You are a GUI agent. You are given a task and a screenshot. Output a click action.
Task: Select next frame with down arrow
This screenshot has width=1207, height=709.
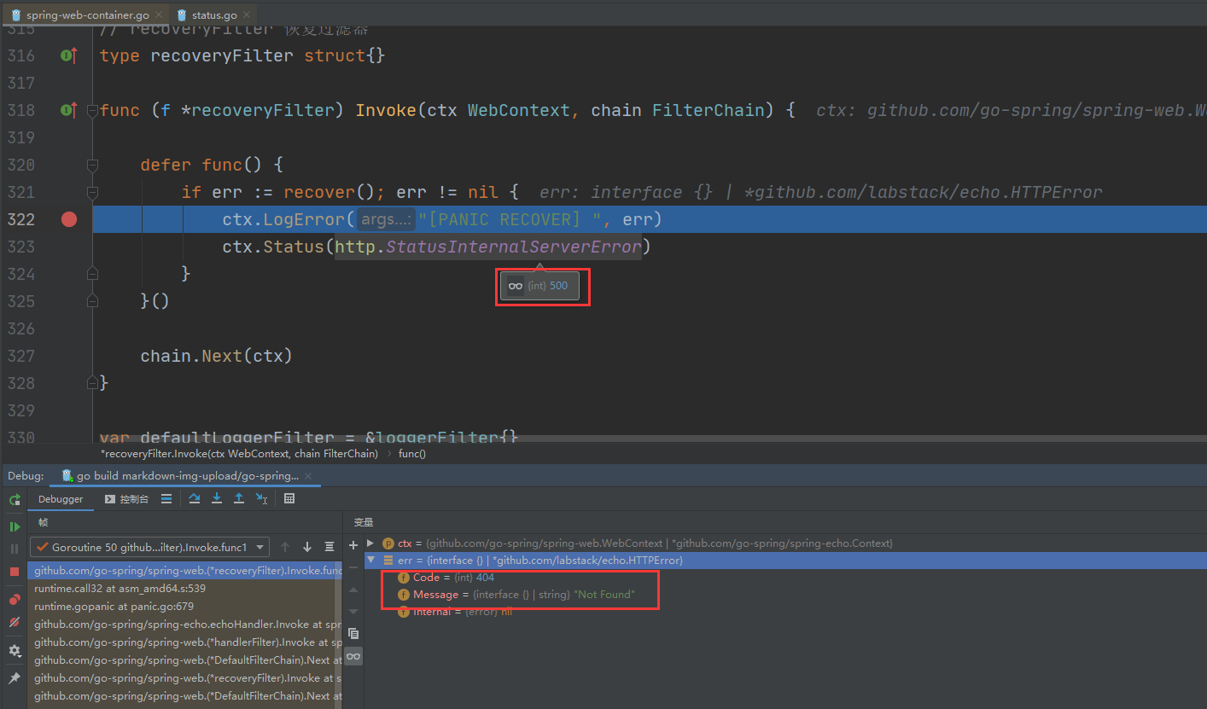point(307,547)
